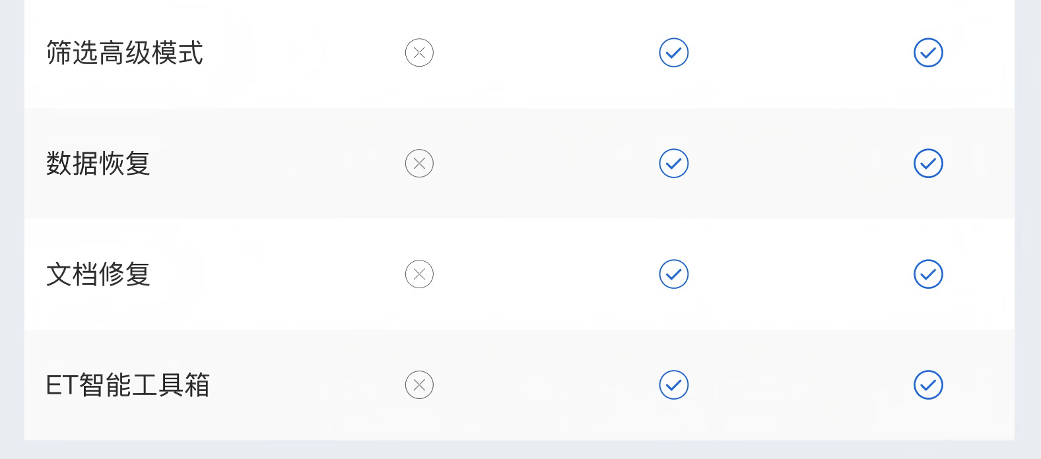
Task: Click gray cross icon in 数据恢复 row
Action: (419, 164)
